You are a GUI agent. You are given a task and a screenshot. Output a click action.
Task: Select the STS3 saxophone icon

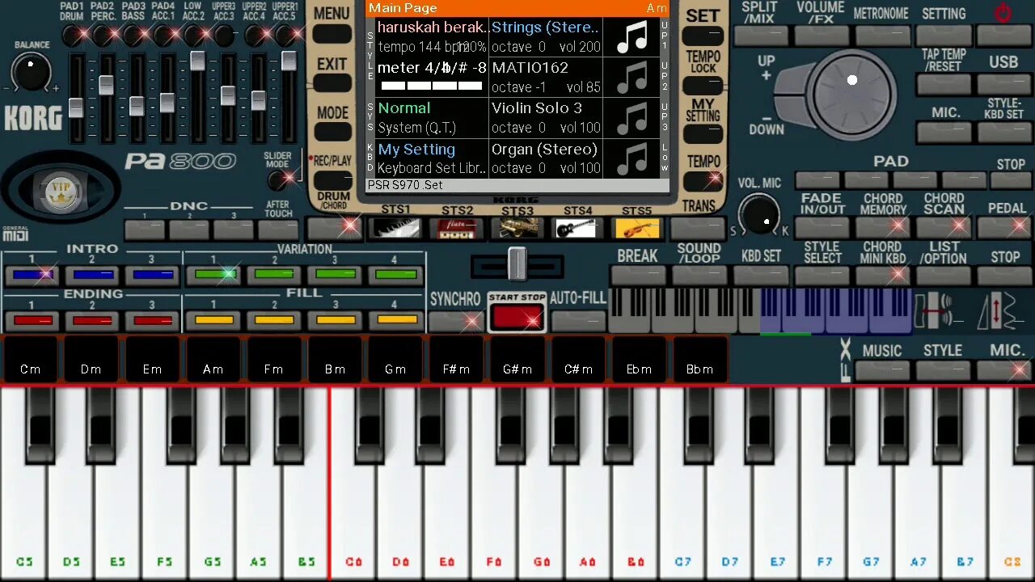[517, 228]
